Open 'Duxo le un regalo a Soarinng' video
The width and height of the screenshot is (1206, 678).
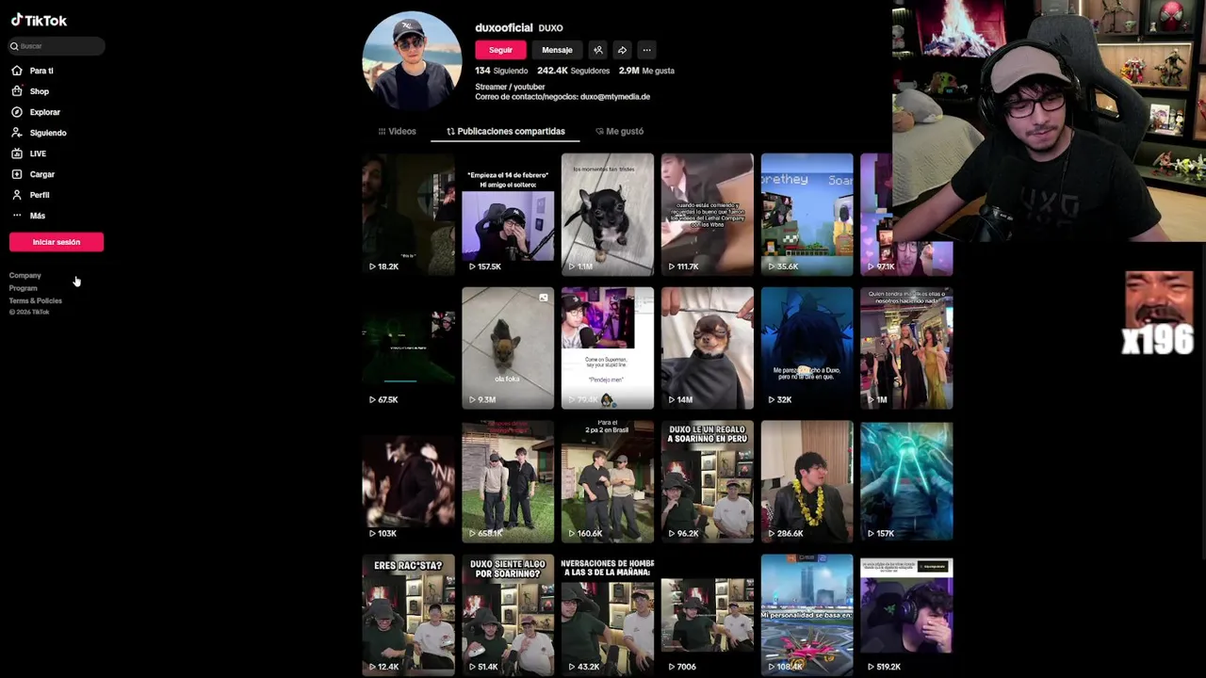[708, 481]
